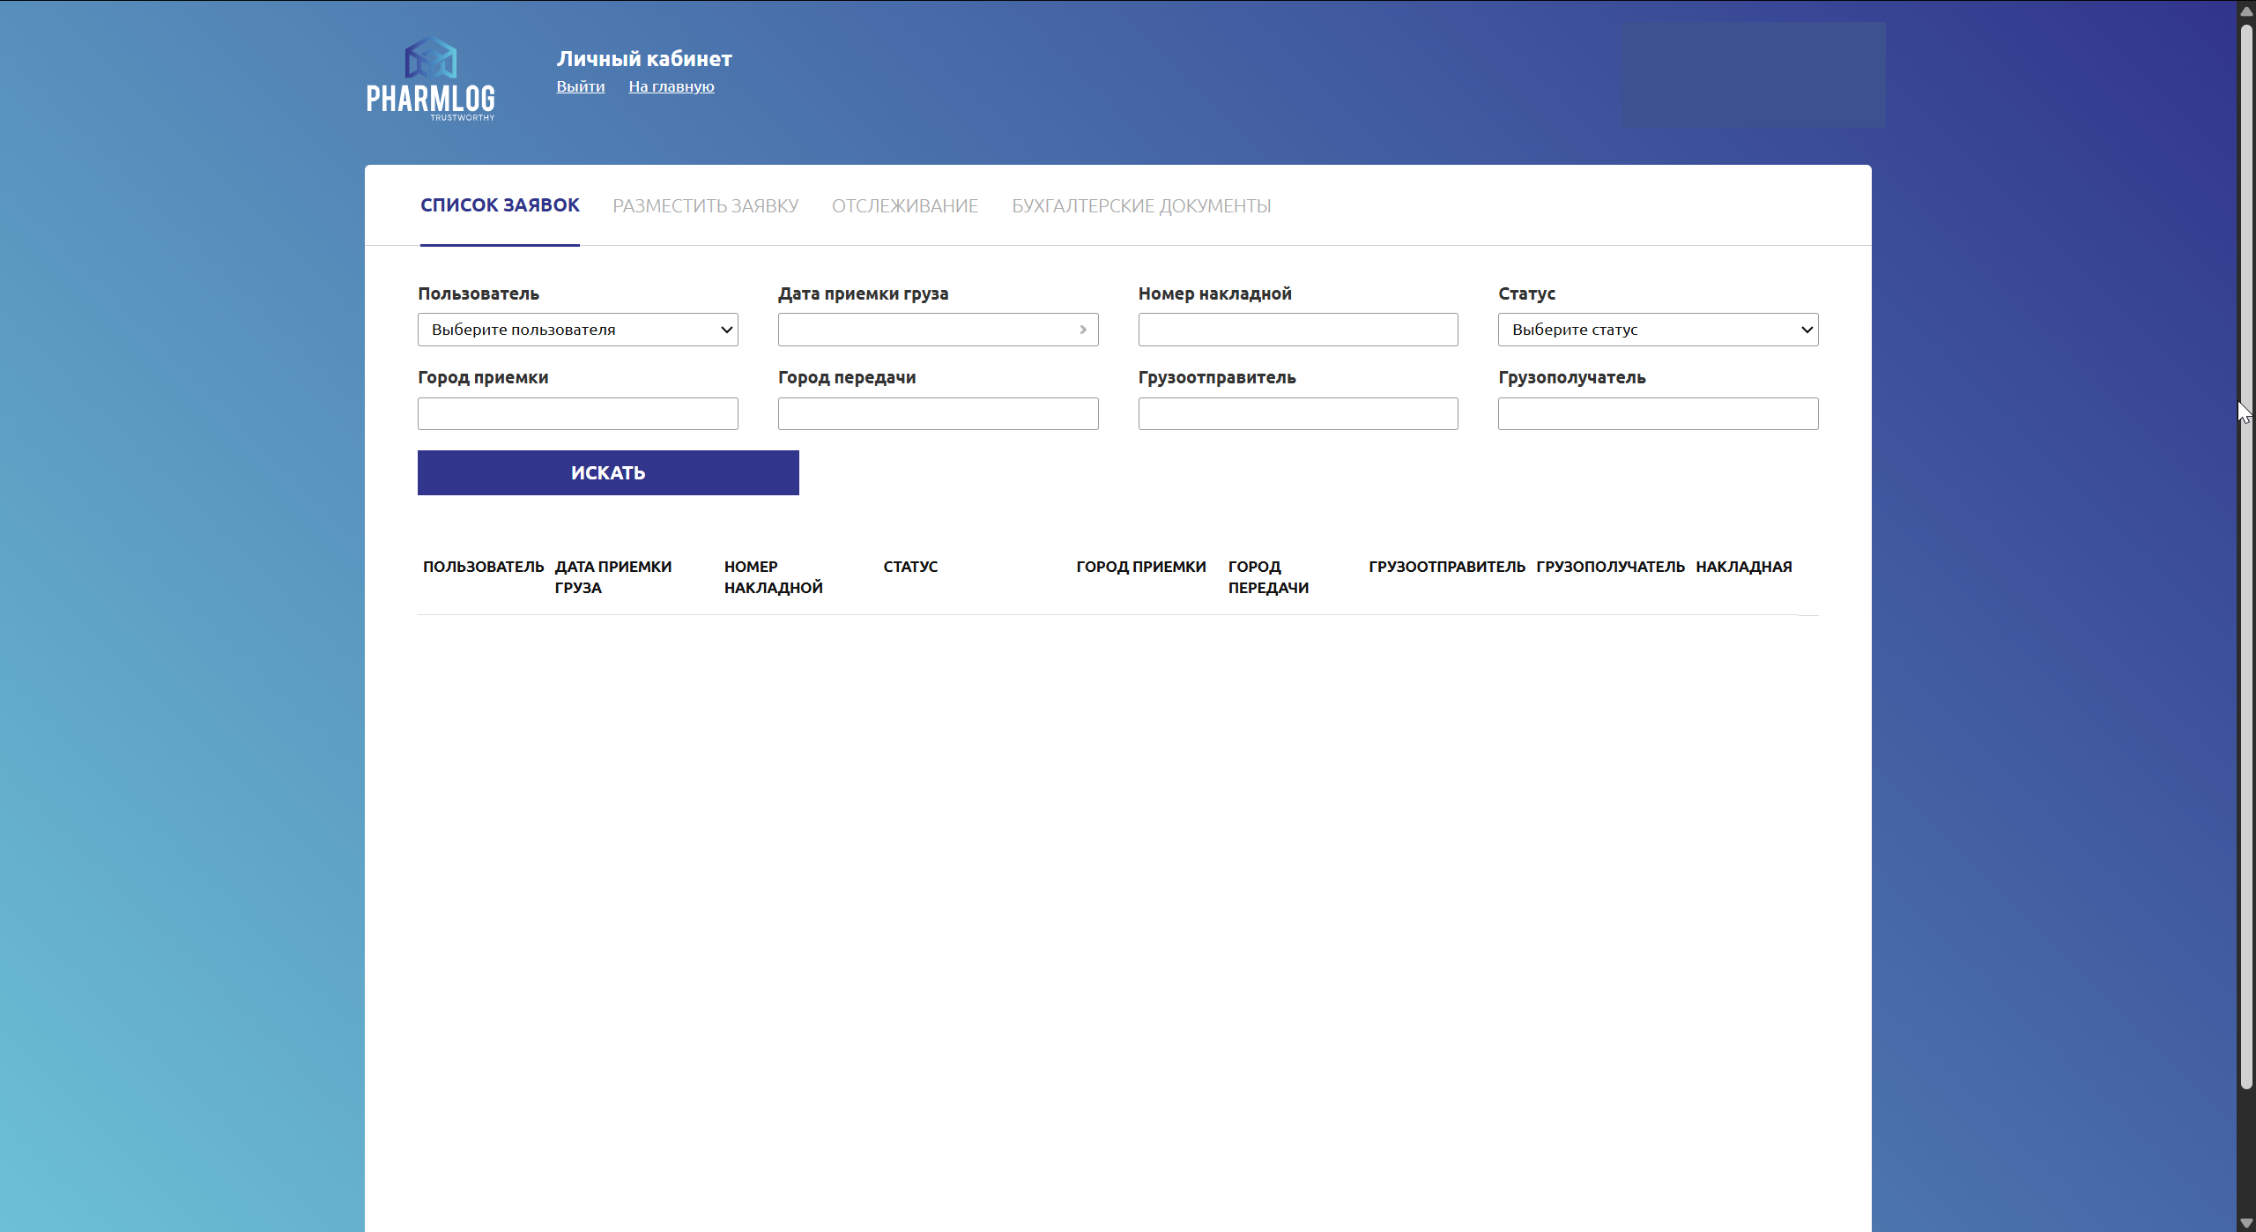Viewport: 2256px width, 1232px height.
Task: Click the НАКЛАДНАЯ column header
Action: coord(1744,567)
